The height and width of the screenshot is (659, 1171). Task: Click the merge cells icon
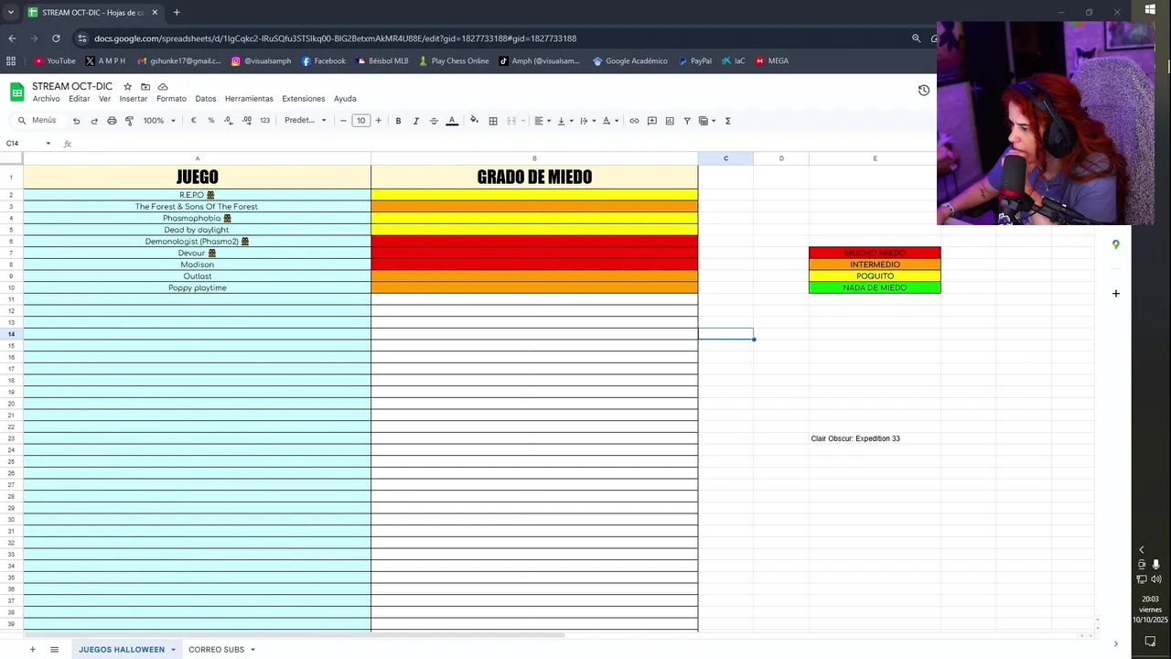coord(511,121)
